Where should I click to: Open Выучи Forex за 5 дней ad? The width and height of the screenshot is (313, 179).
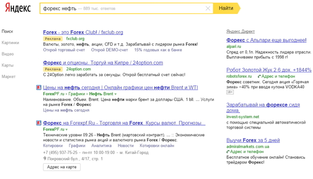point(253,140)
